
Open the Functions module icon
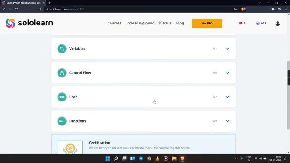tap(62, 121)
